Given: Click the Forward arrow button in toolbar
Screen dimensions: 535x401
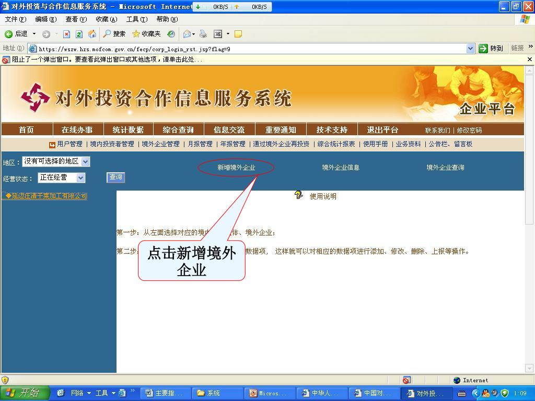Looking at the screenshot, I should [x=46, y=34].
